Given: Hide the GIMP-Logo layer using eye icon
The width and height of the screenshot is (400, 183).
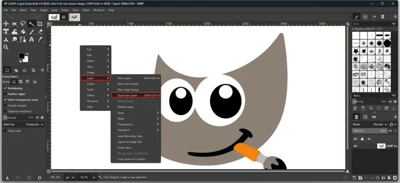Looking at the screenshot, I should (x=355, y=146).
